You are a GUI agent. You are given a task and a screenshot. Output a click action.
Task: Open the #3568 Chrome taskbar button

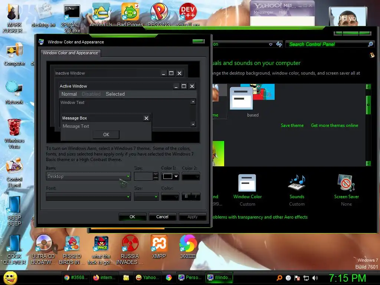point(76,278)
